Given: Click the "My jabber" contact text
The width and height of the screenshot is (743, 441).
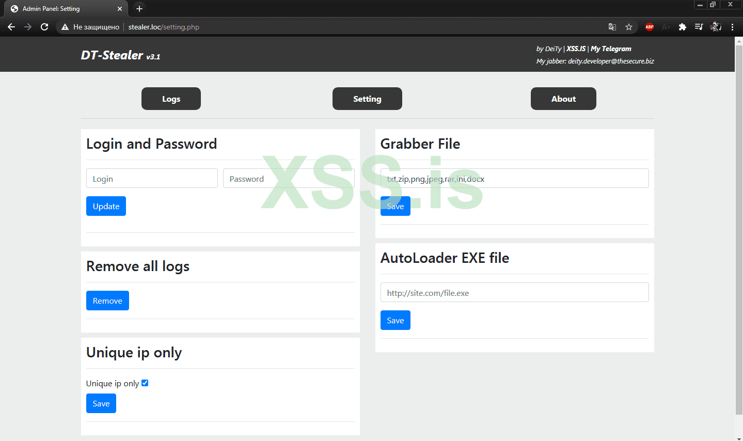Looking at the screenshot, I should point(595,61).
